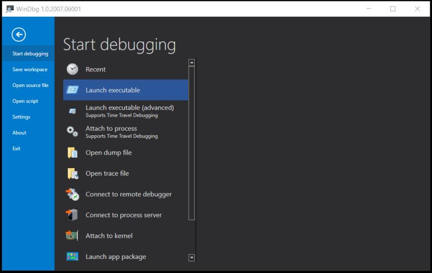Select Launch executable option text
The height and width of the screenshot is (273, 432).
pos(112,90)
